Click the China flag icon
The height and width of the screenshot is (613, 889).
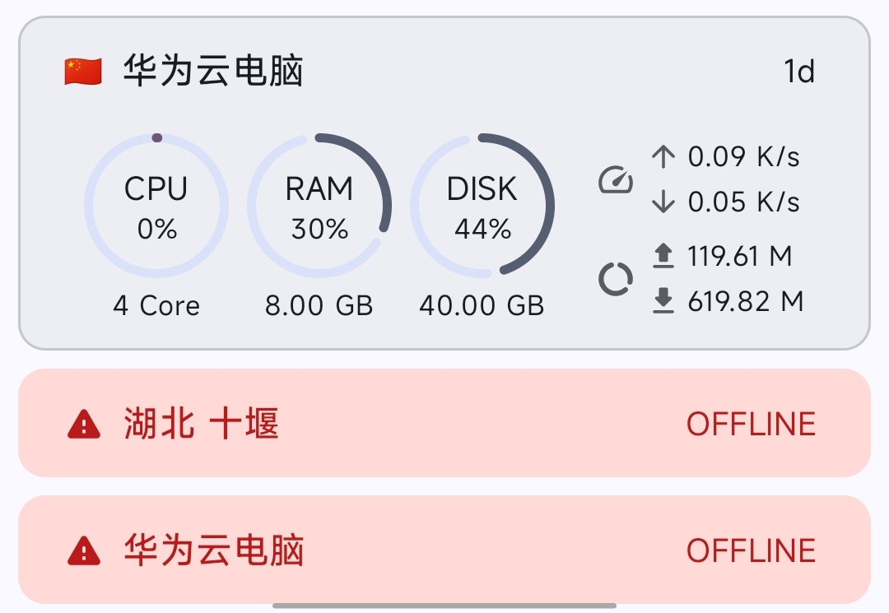pyautogui.click(x=83, y=72)
